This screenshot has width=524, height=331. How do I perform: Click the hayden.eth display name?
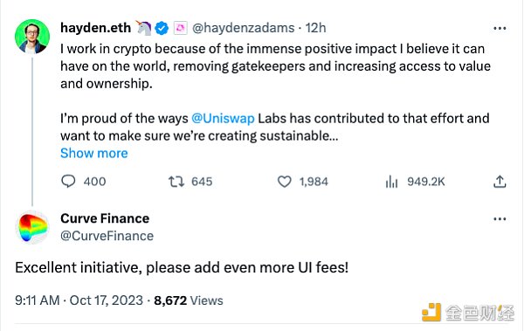tap(95, 28)
